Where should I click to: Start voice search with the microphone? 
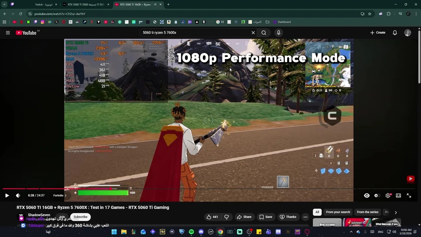point(279,33)
